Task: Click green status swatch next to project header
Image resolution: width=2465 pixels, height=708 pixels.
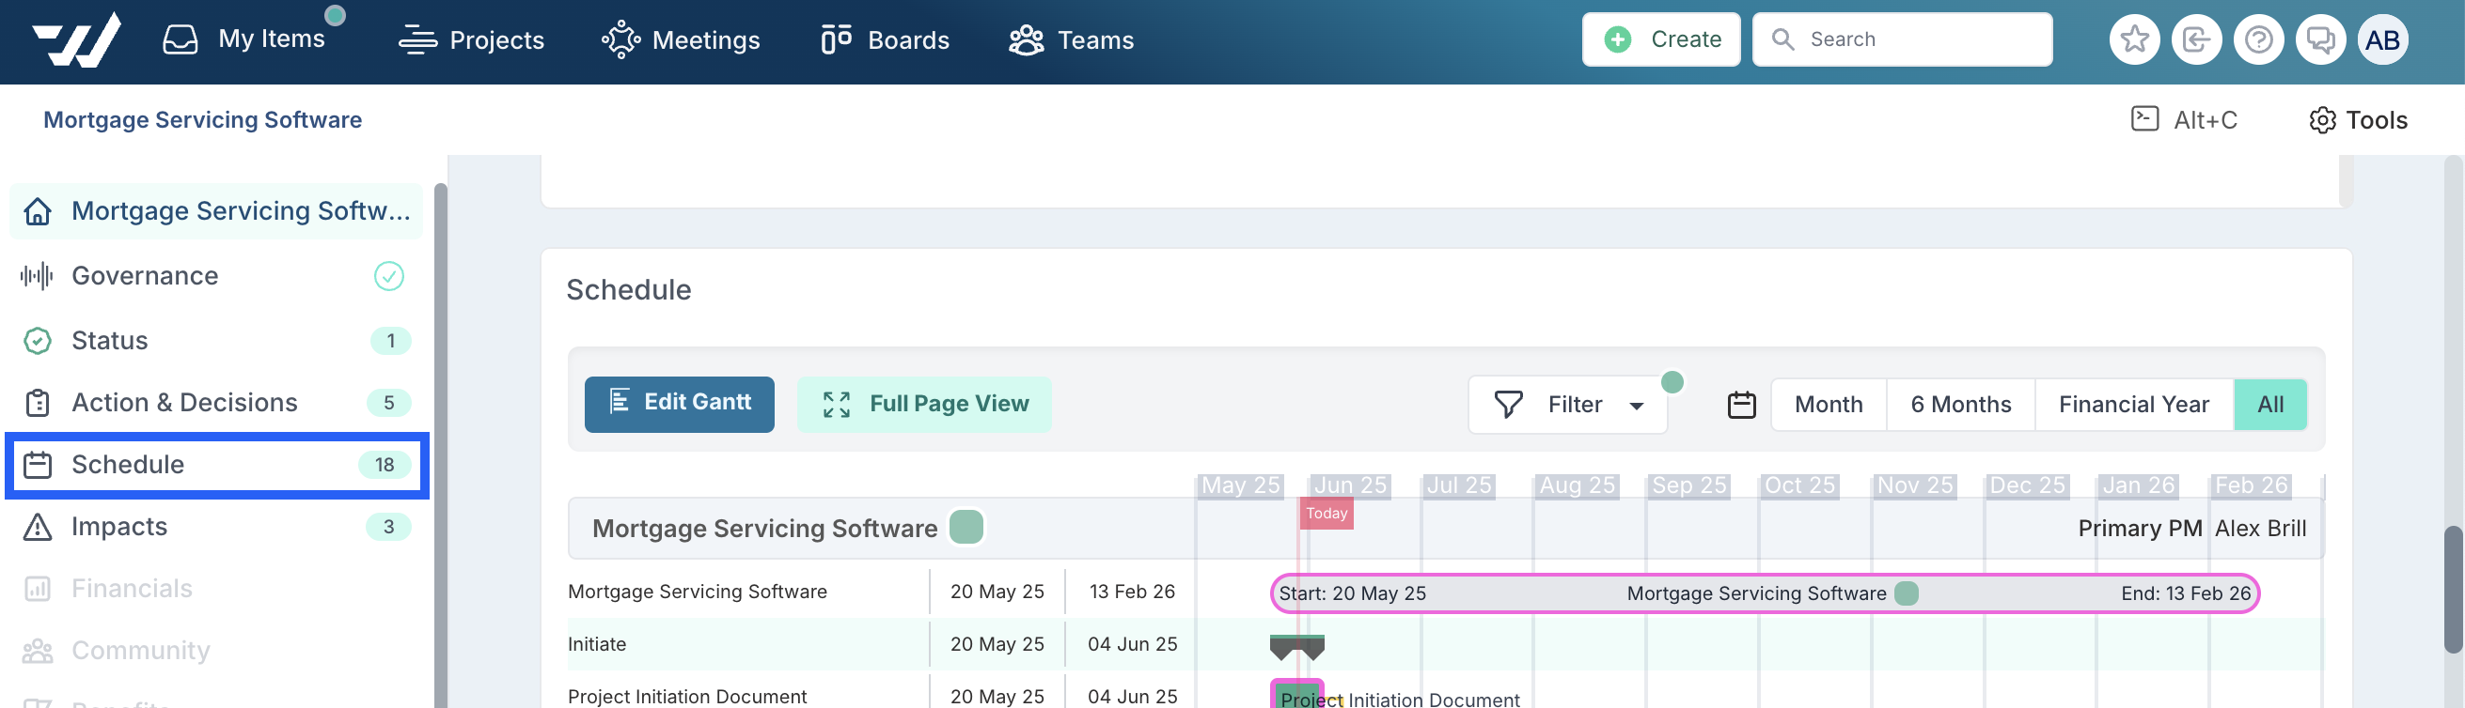Action: click(x=966, y=528)
